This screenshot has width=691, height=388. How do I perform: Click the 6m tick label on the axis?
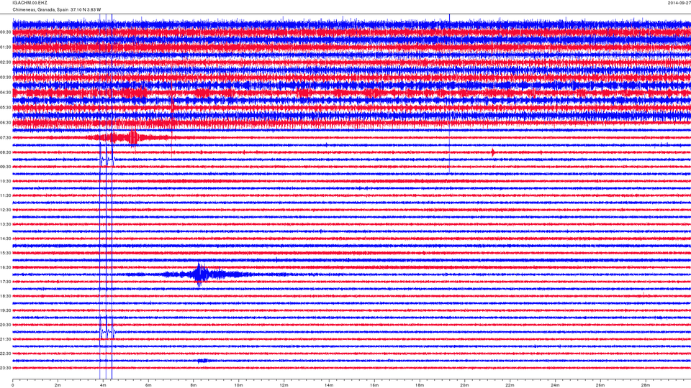click(x=148, y=385)
